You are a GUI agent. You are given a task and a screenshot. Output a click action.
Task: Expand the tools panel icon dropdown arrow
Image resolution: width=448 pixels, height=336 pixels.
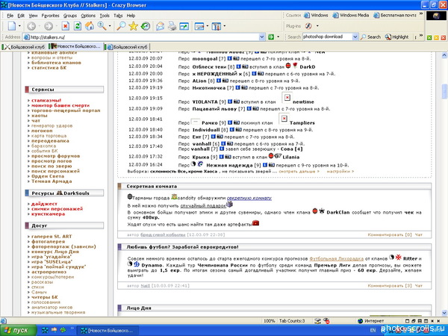pos(225,26)
